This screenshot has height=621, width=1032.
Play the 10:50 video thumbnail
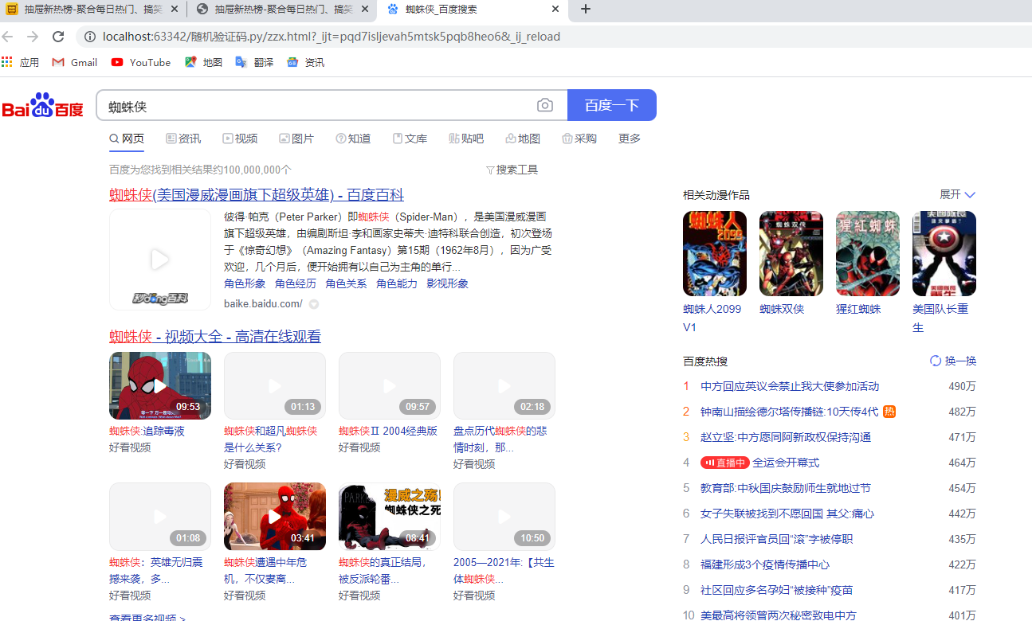click(504, 516)
